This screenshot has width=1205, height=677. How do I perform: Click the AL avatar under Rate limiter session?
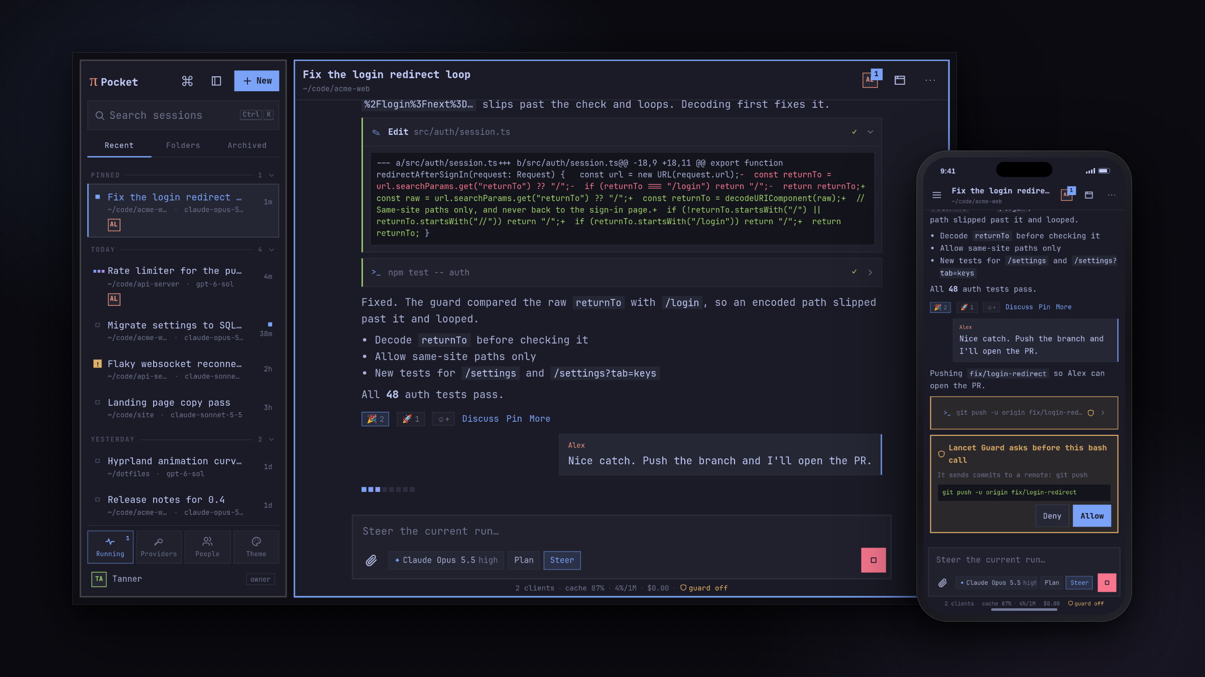114,299
